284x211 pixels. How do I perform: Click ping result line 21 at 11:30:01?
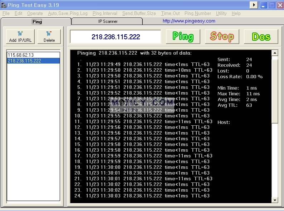(143, 179)
